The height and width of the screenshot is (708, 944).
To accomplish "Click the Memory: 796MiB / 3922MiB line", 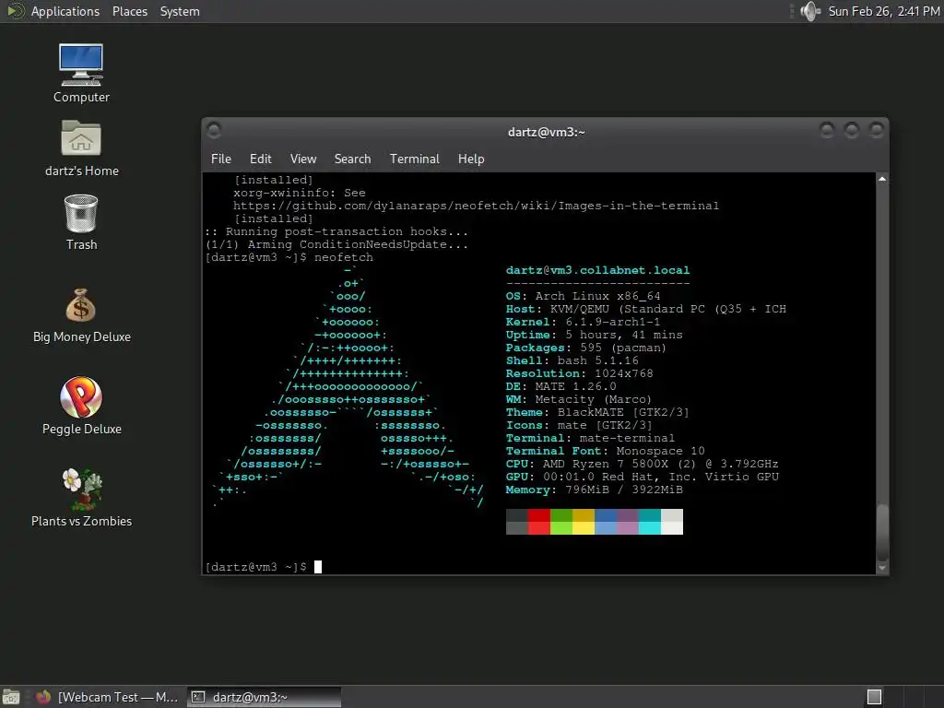I will click(x=595, y=490).
